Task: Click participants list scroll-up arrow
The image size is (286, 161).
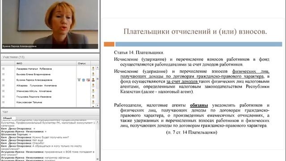Action: pos(97,68)
